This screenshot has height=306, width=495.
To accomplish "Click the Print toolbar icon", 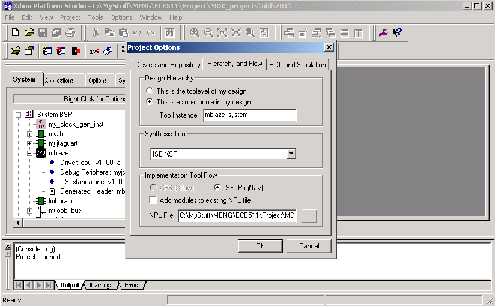I will pos(70,32).
